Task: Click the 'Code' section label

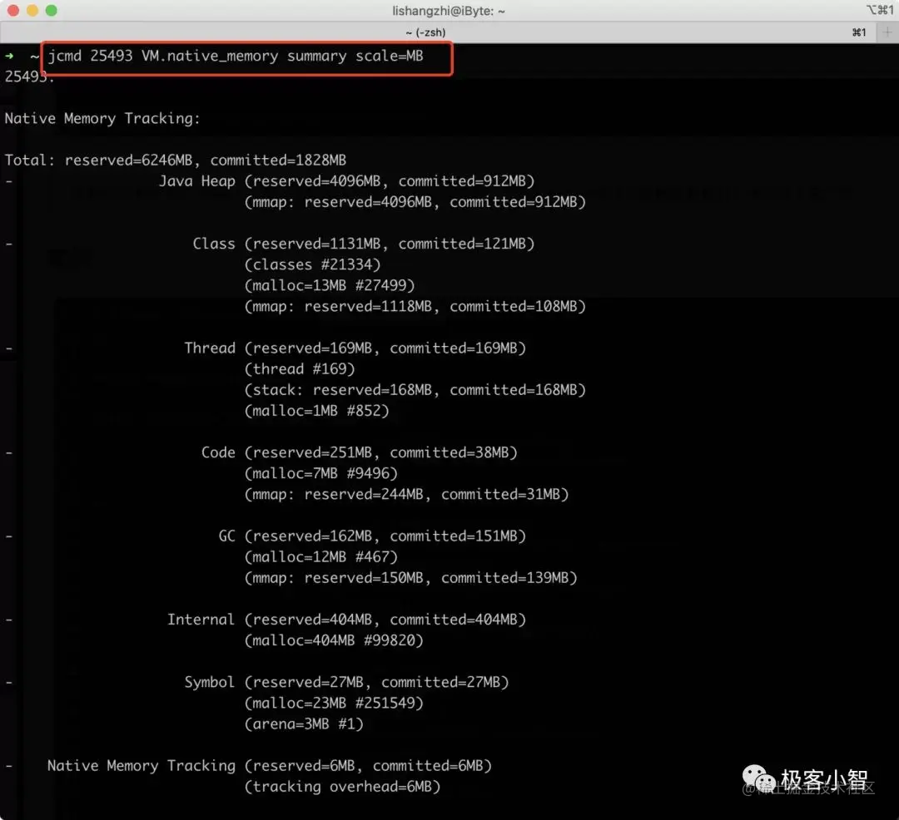Action: 218,452
